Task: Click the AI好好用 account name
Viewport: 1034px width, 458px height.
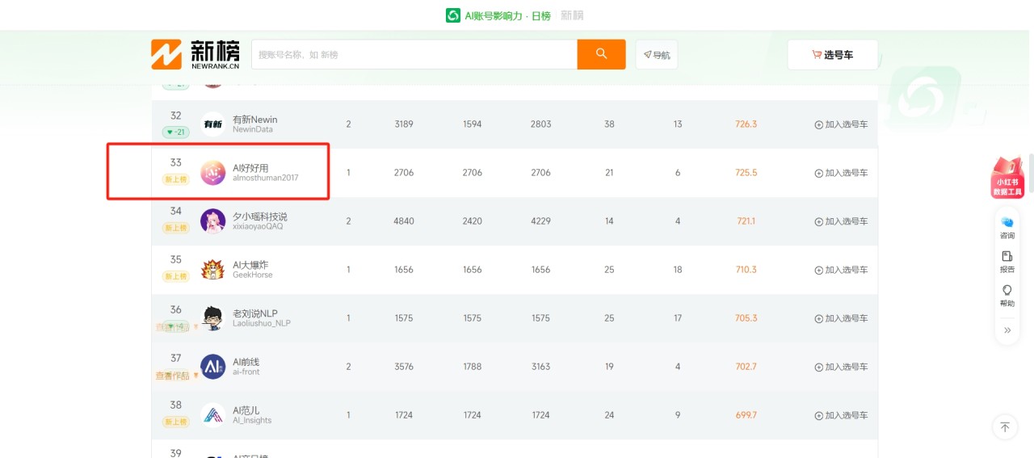Action: tap(250, 168)
